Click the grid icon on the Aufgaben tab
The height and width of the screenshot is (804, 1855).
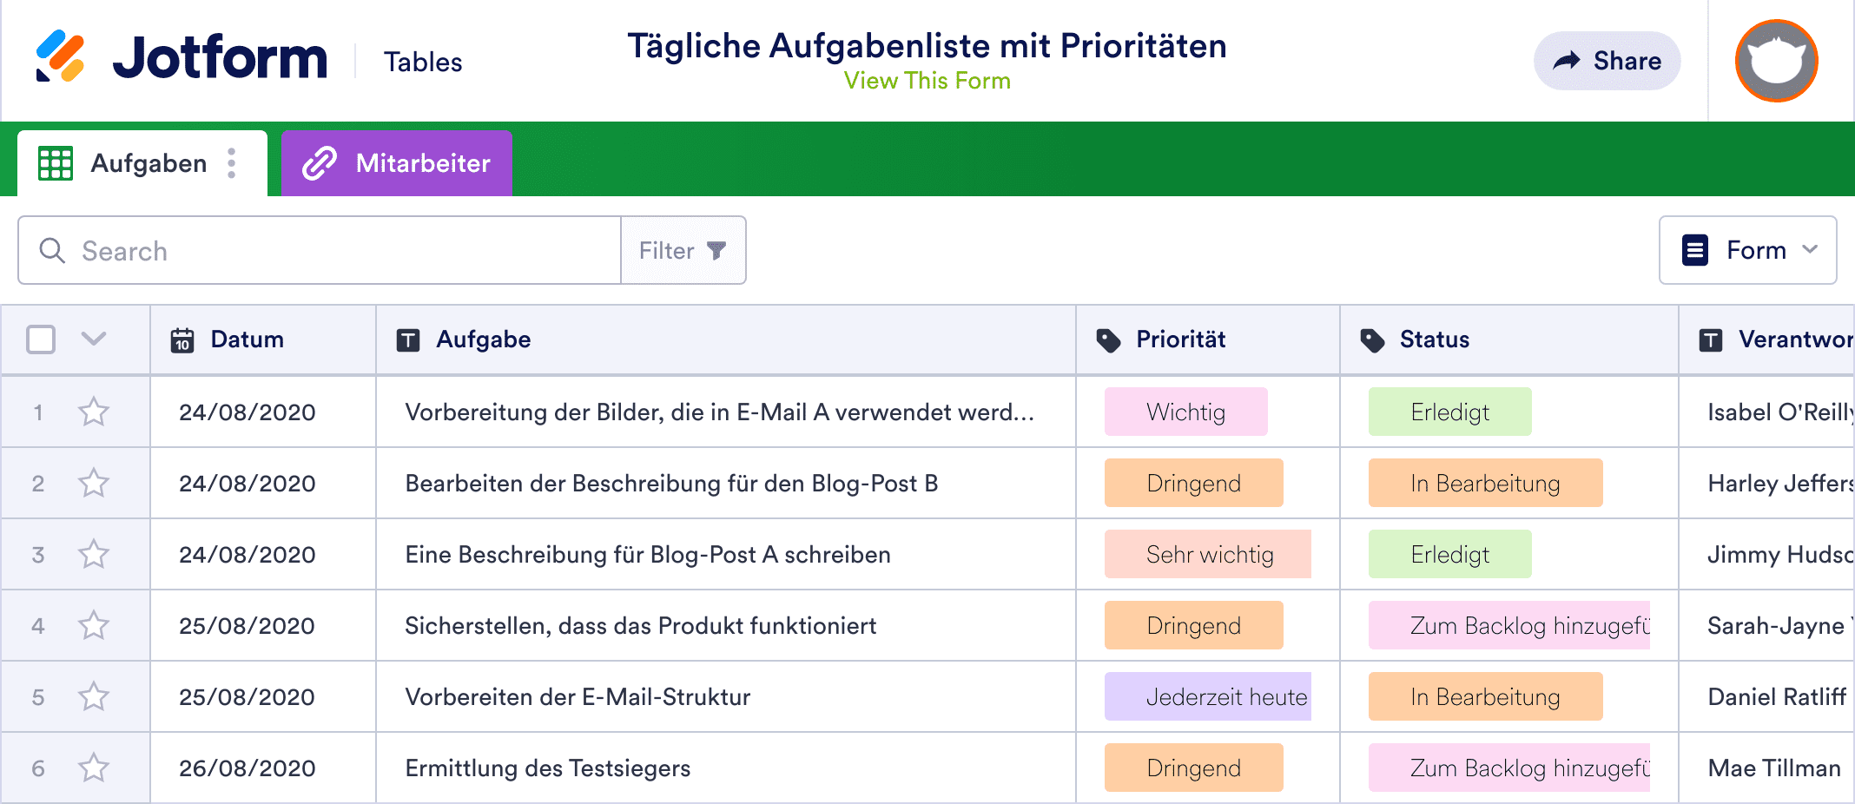(55, 162)
